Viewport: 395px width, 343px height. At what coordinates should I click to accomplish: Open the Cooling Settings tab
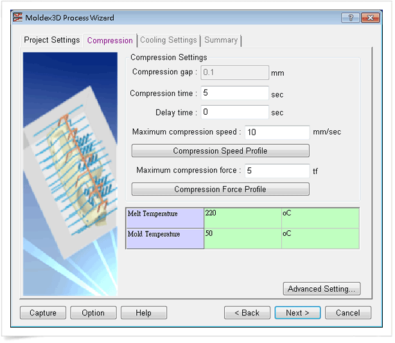(168, 40)
